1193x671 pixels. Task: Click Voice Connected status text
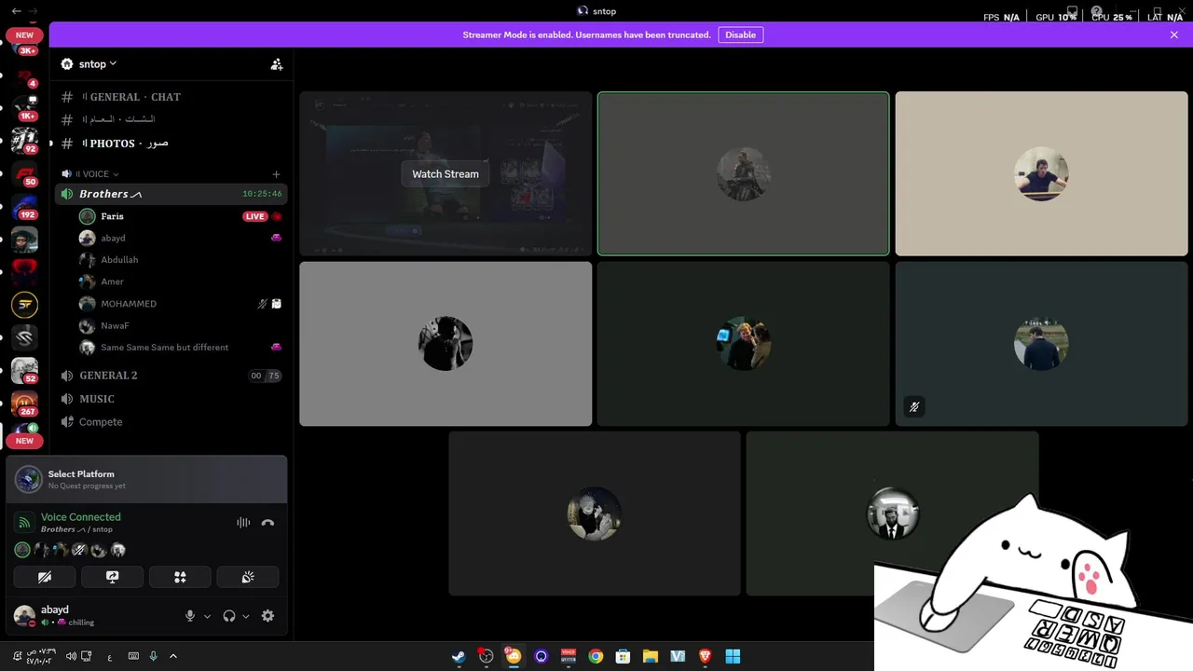pyautogui.click(x=81, y=517)
